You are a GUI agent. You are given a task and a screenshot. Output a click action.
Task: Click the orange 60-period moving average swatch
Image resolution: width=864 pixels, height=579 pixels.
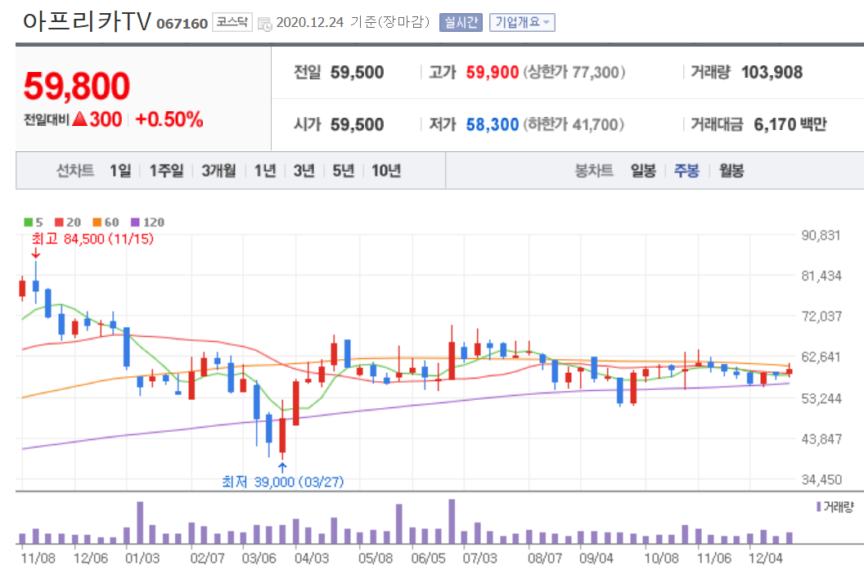tap(97, 222)
